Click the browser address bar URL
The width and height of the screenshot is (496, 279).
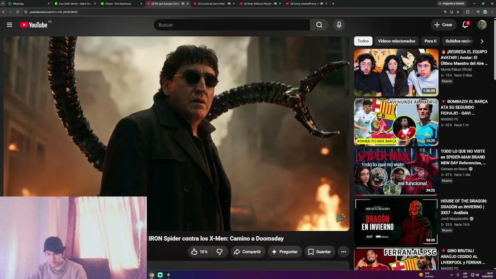tap(54, 12)
